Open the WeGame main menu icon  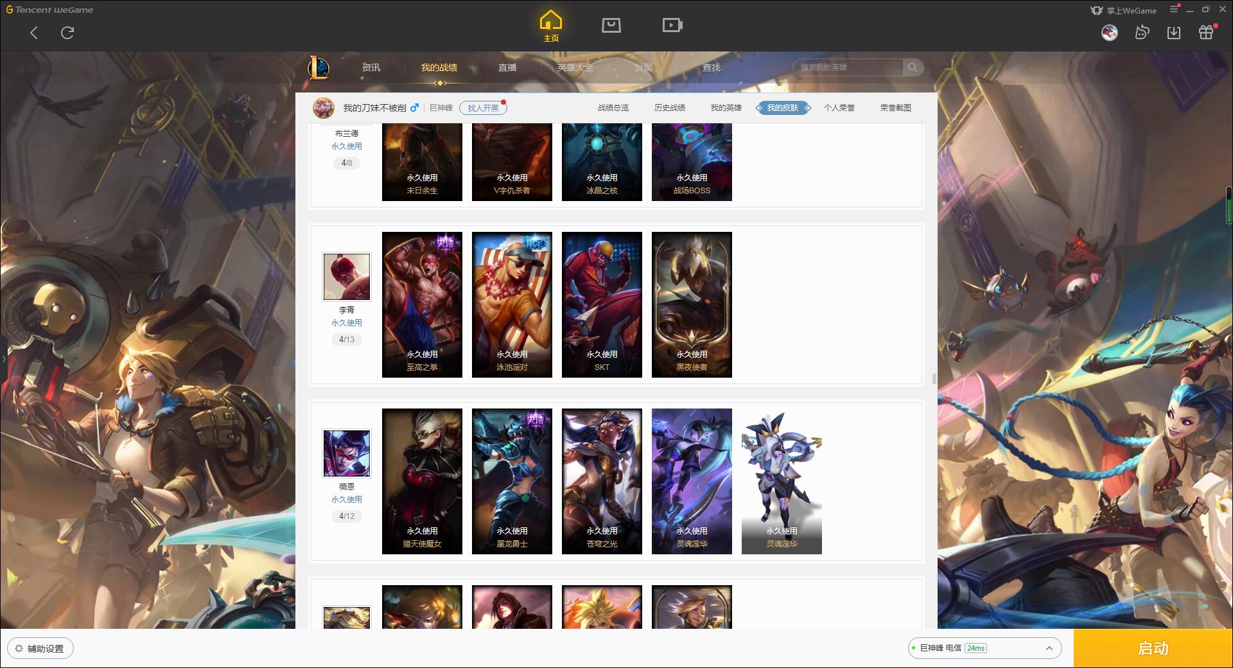1174,10
